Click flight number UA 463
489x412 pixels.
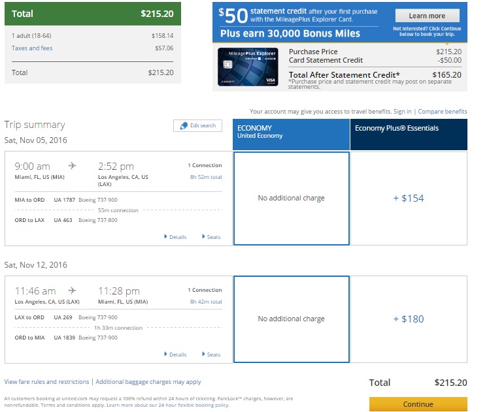click(63, 220)
